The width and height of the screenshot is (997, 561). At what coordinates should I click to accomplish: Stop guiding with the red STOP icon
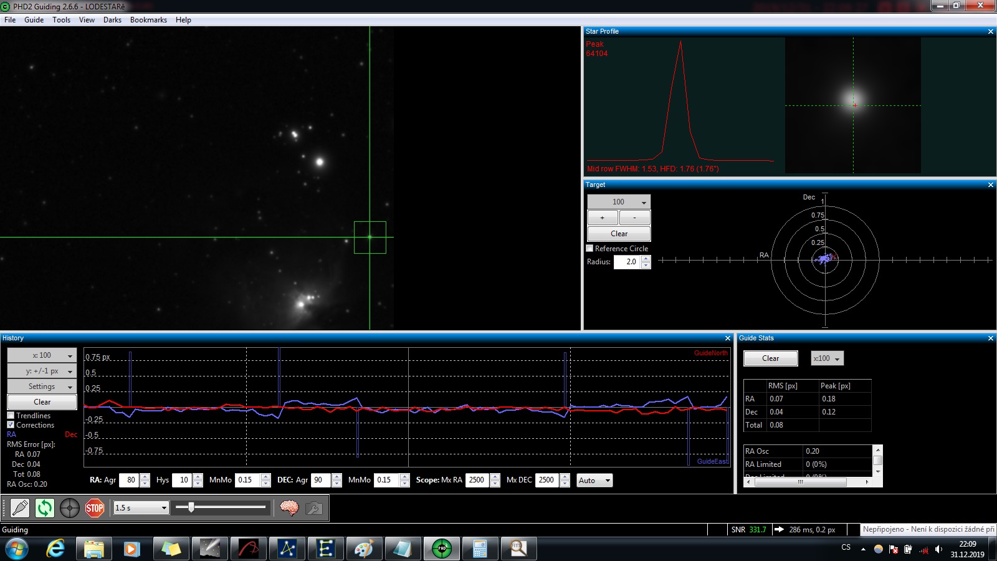coord(95,508)
